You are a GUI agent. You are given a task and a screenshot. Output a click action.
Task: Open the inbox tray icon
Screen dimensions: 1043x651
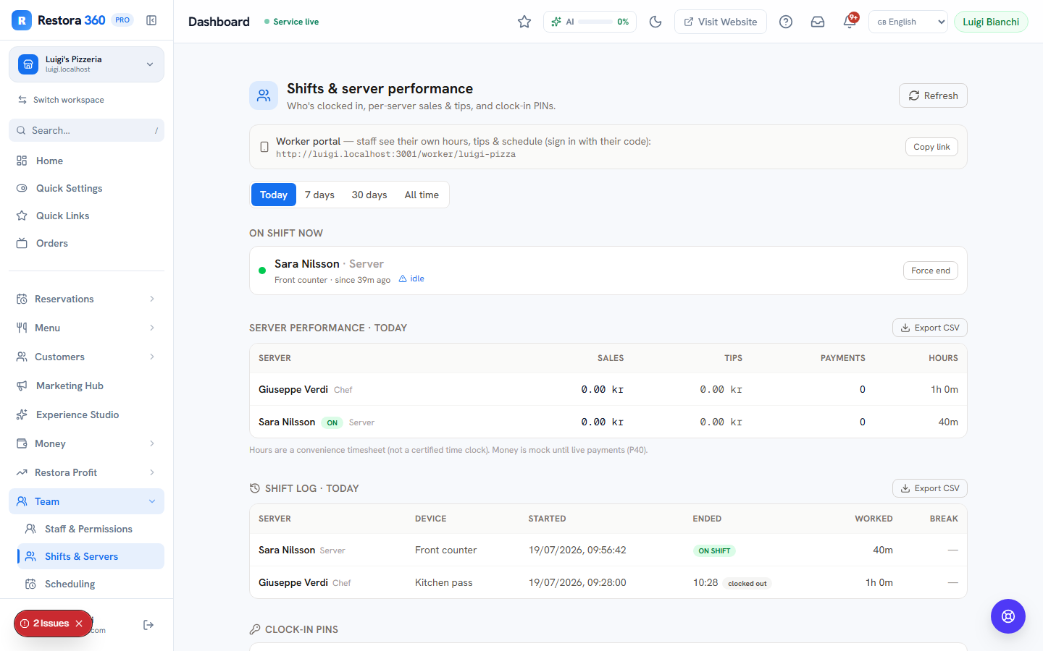(x=818, y=22)
